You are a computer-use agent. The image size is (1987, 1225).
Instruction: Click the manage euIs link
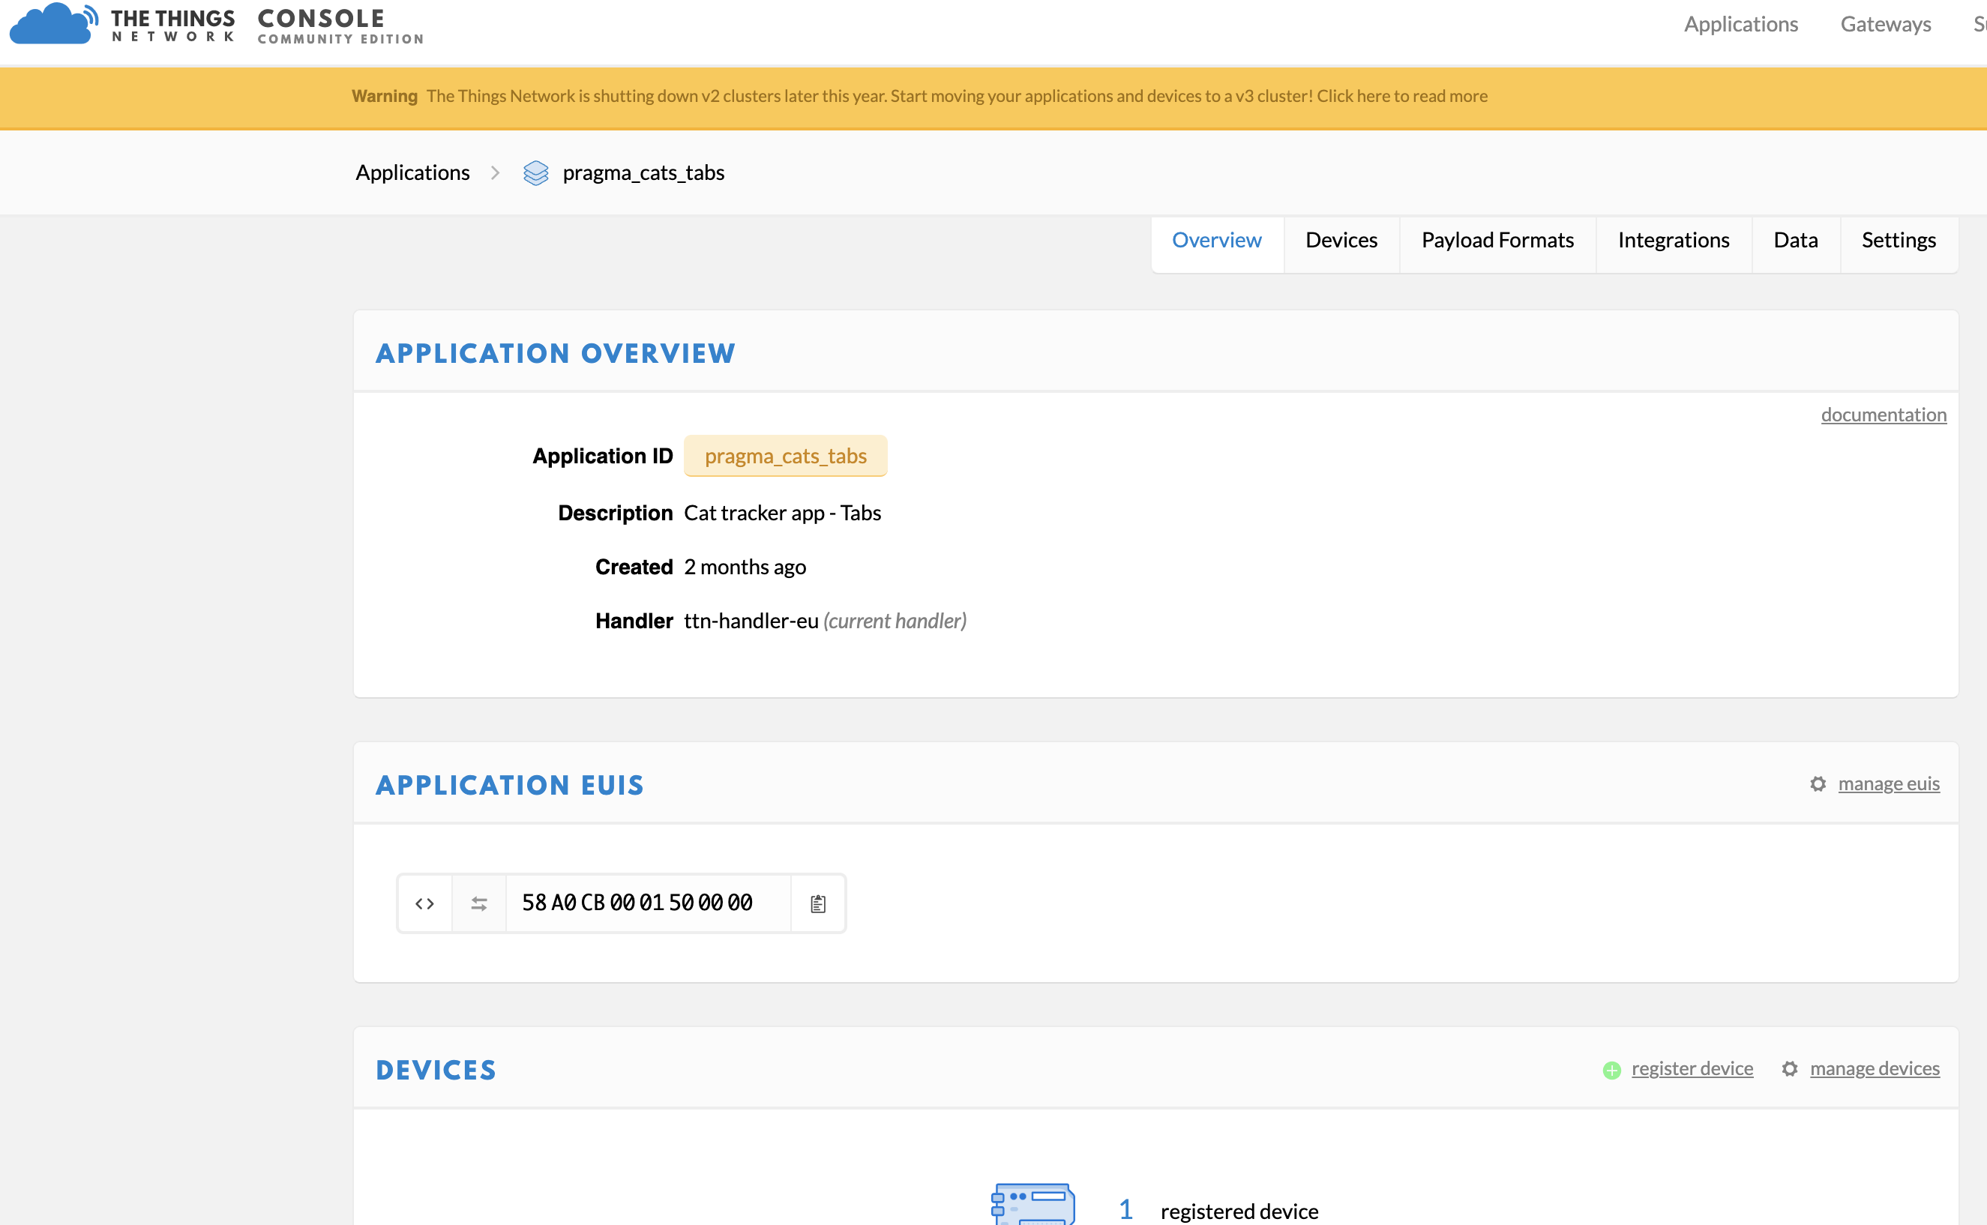click(1889, 785)
